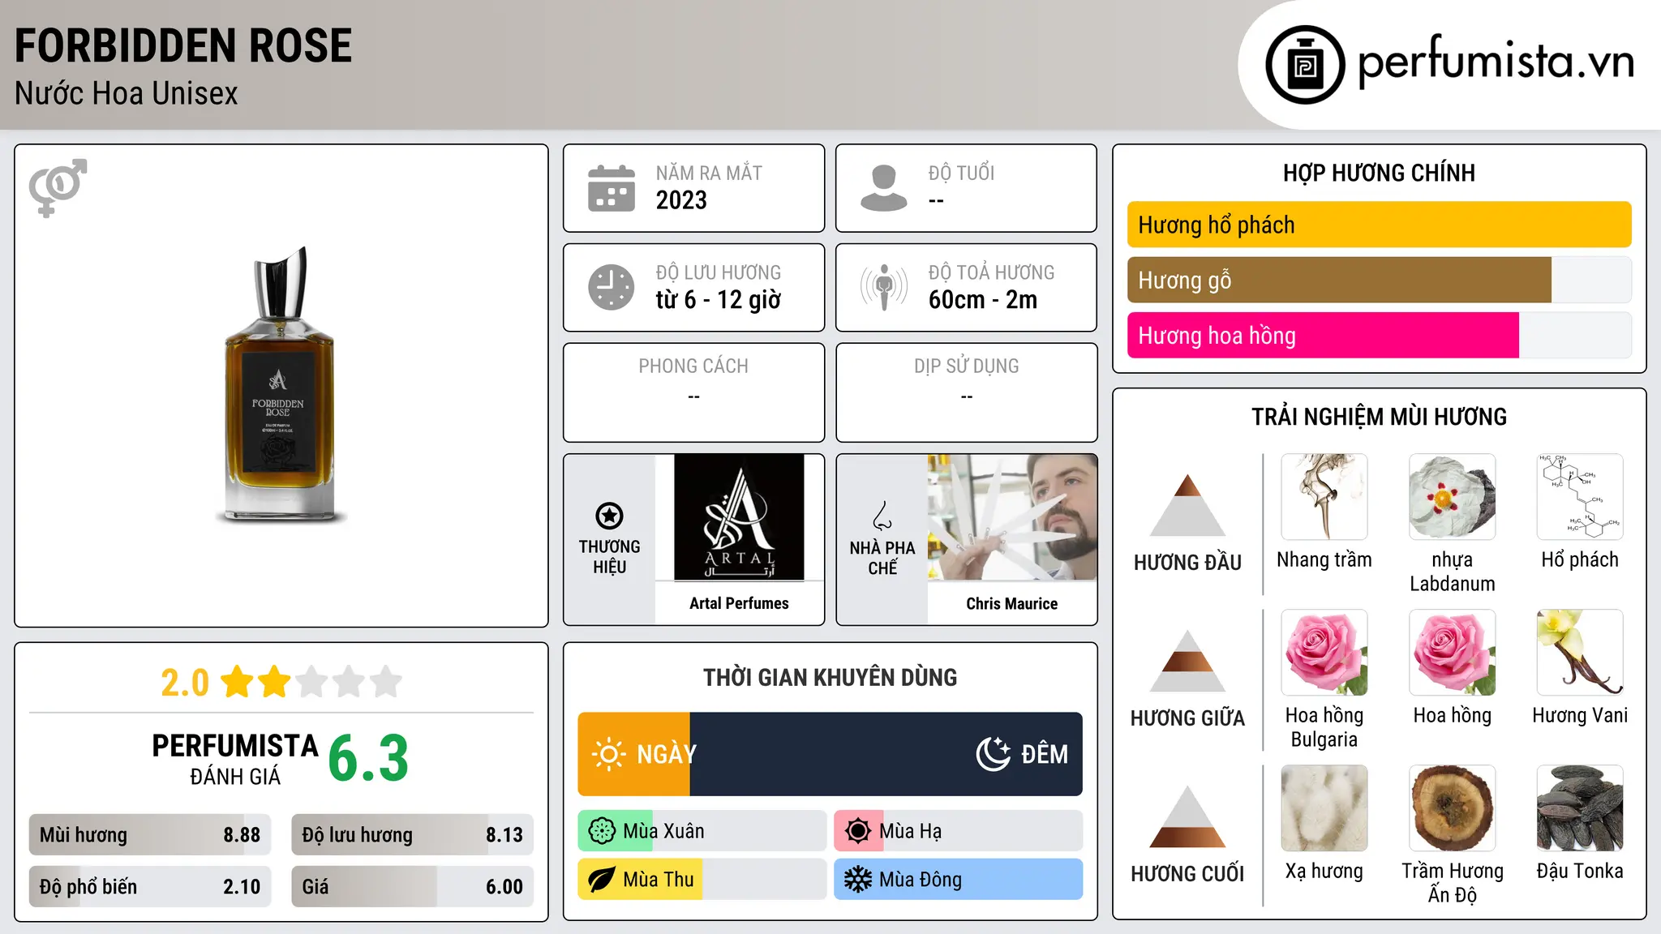Click the star badge icon above Thương Hiệu
This screenshot has height=934, width=1661.
click(x=609, y=516)
